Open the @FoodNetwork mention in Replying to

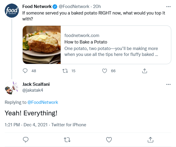(43, 102)
